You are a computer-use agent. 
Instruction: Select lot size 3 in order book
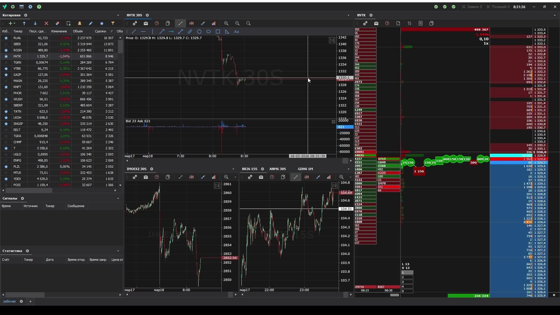(407, 282)
